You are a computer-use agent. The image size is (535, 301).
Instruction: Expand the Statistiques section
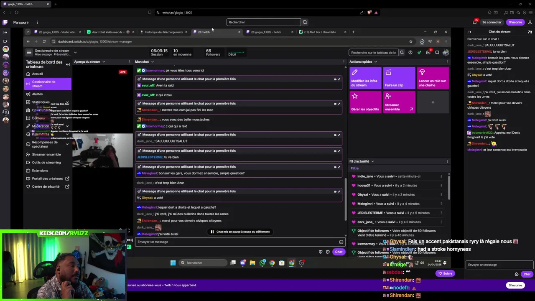(x=67, y=102)
